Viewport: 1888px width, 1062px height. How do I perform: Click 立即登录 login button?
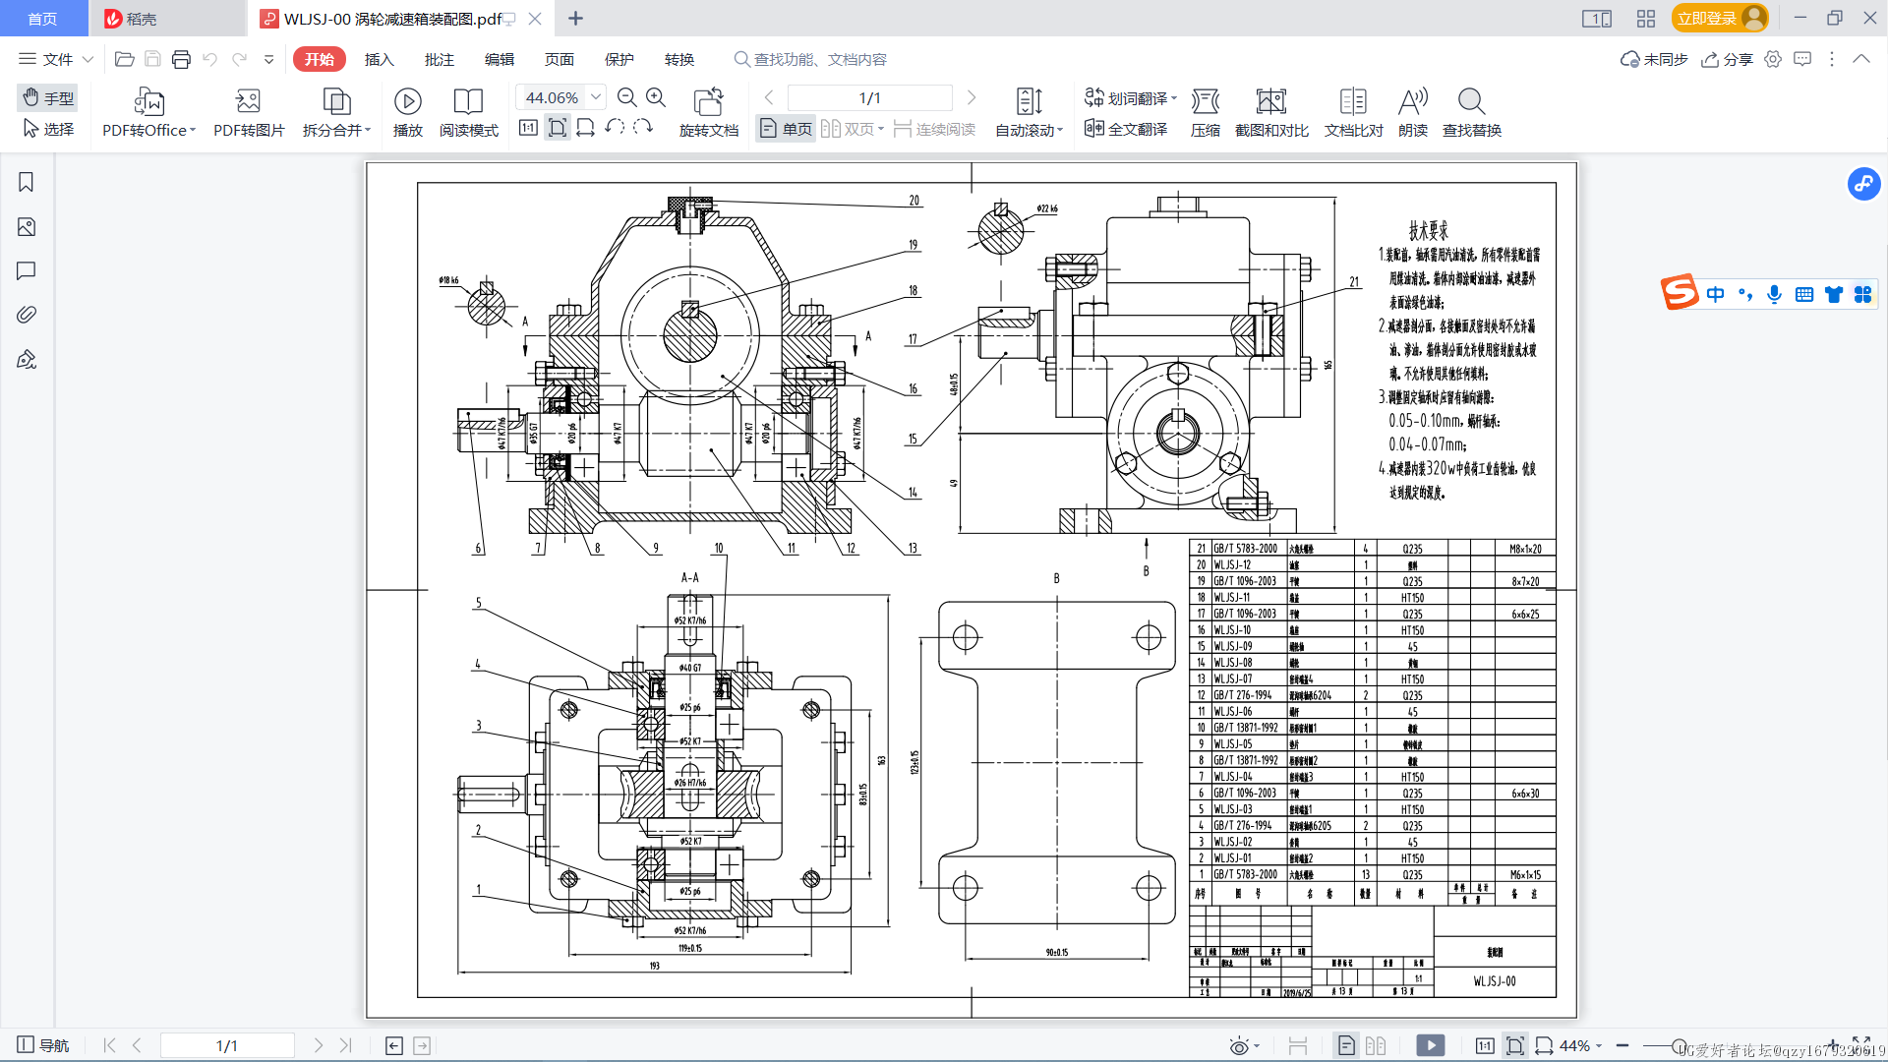coord(1719,18)
